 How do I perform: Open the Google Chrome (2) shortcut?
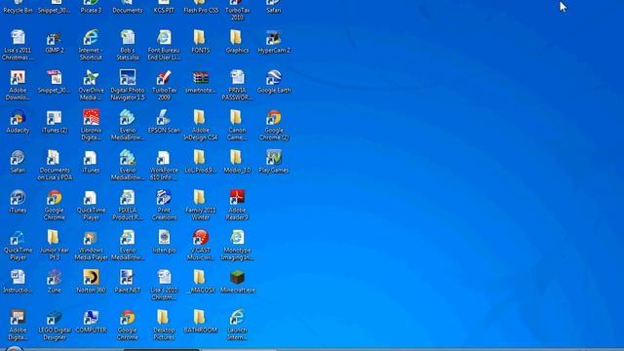point(274,125)
